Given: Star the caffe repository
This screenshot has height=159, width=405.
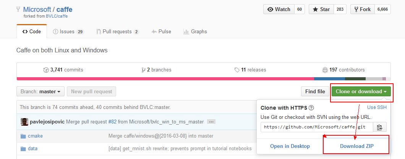Looking at the screenshot, I should click(321, 9).
